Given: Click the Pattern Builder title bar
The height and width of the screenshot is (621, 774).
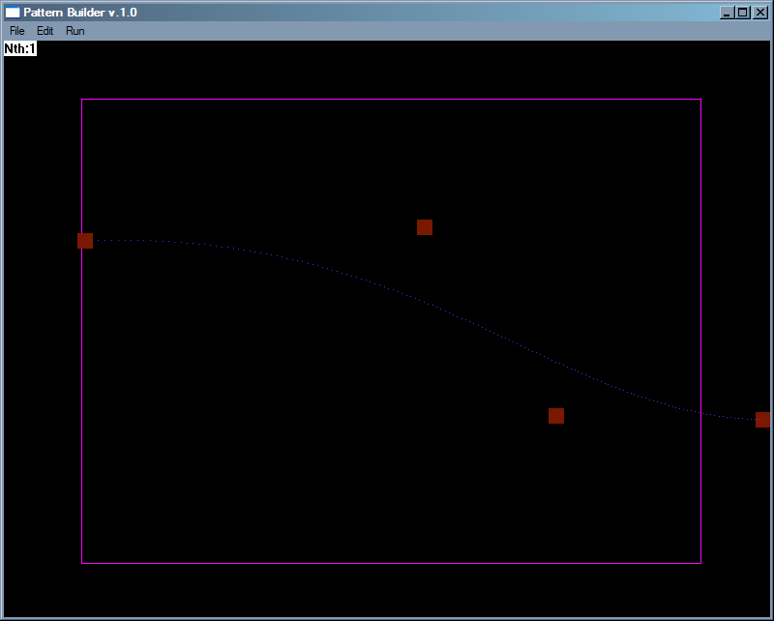Looking at the screenshot, I should tap(290, 12).
